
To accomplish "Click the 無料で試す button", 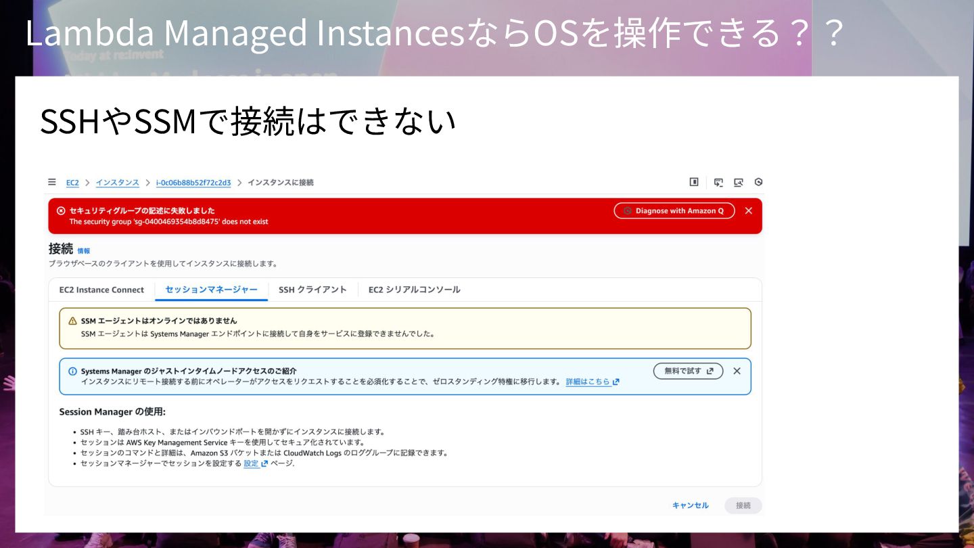I will tap(689, 371).
